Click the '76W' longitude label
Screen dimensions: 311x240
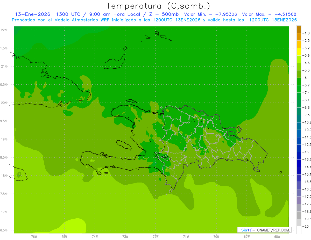pos(34,237)
